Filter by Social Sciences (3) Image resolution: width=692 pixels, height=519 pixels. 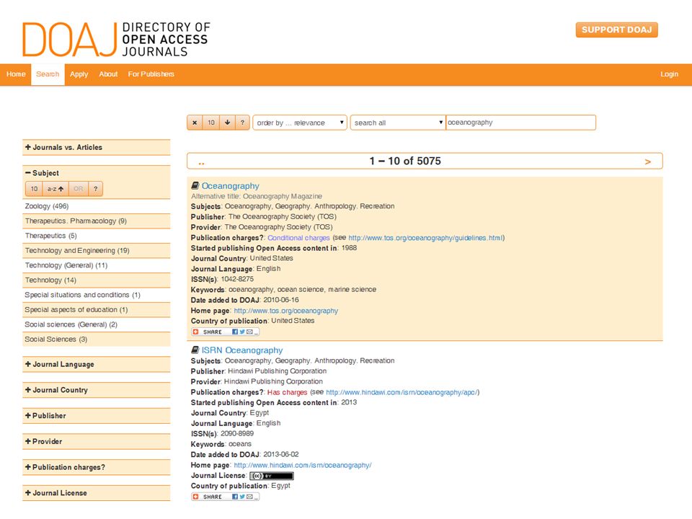pyautogui.click(x=96, y=340)
